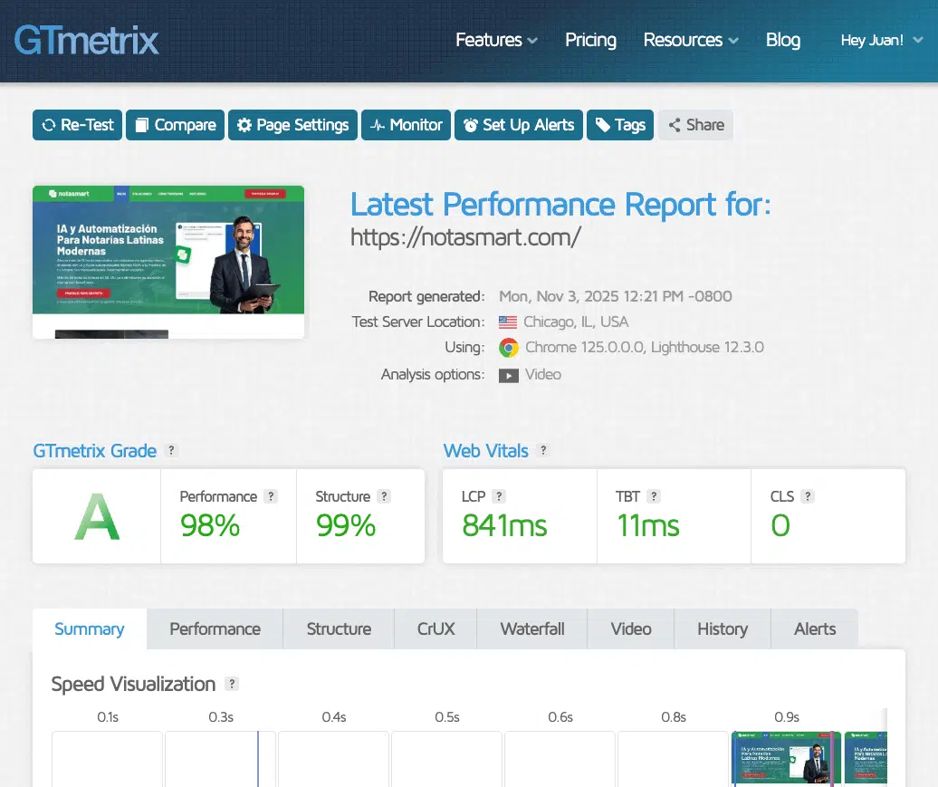Open the CrUX tab

point(435,629)
